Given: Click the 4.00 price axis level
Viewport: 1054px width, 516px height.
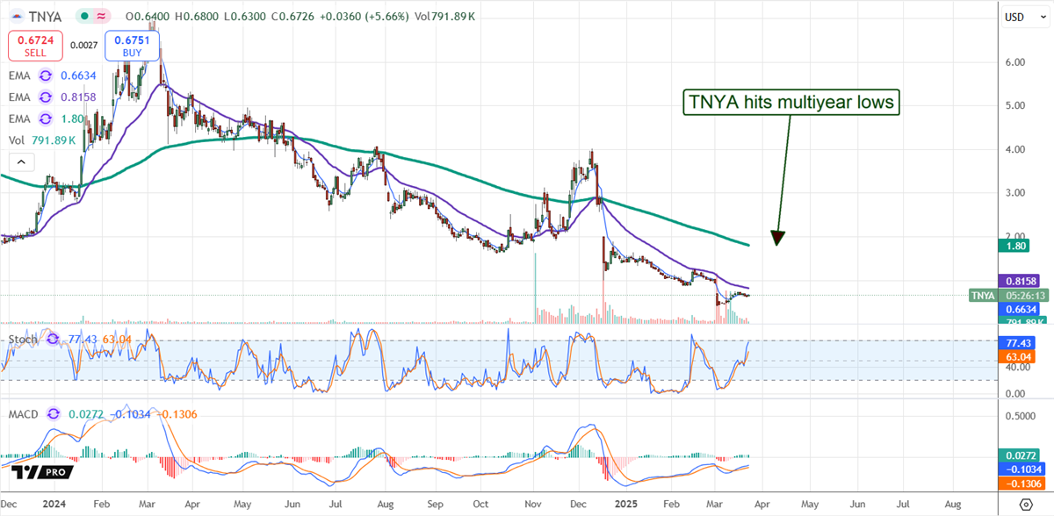Looking at the screenshot, I should 1015,149.
